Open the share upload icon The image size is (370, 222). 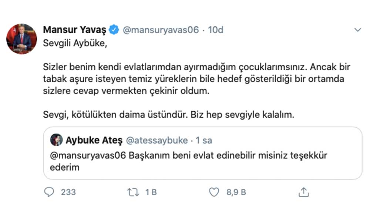[303, 192]
